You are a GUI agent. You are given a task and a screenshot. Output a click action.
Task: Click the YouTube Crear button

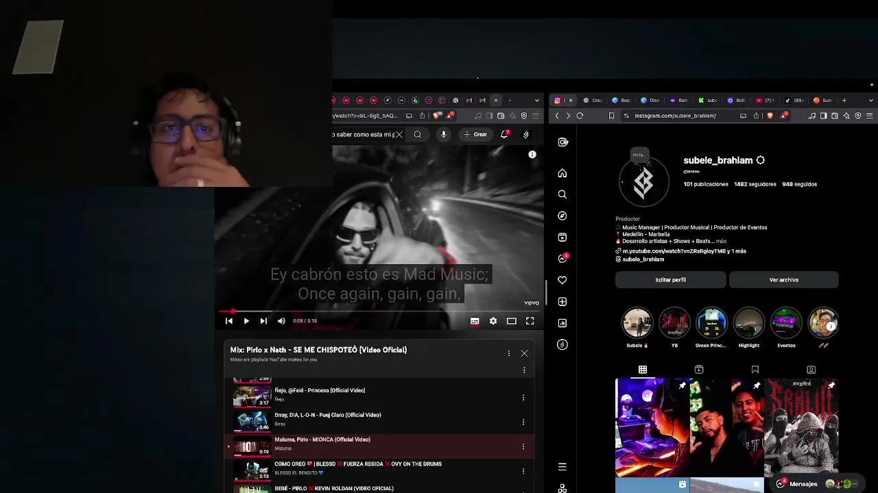pos(475,134)
